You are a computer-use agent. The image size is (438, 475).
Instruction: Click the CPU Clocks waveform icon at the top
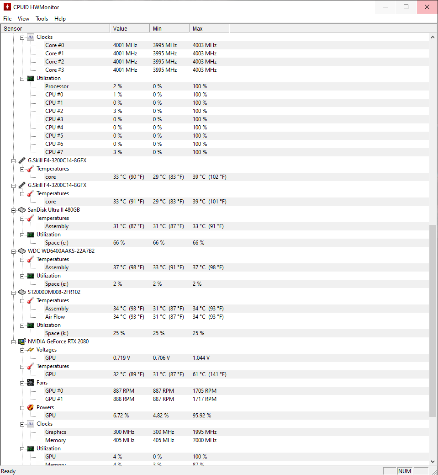click(x=31, y=37)
